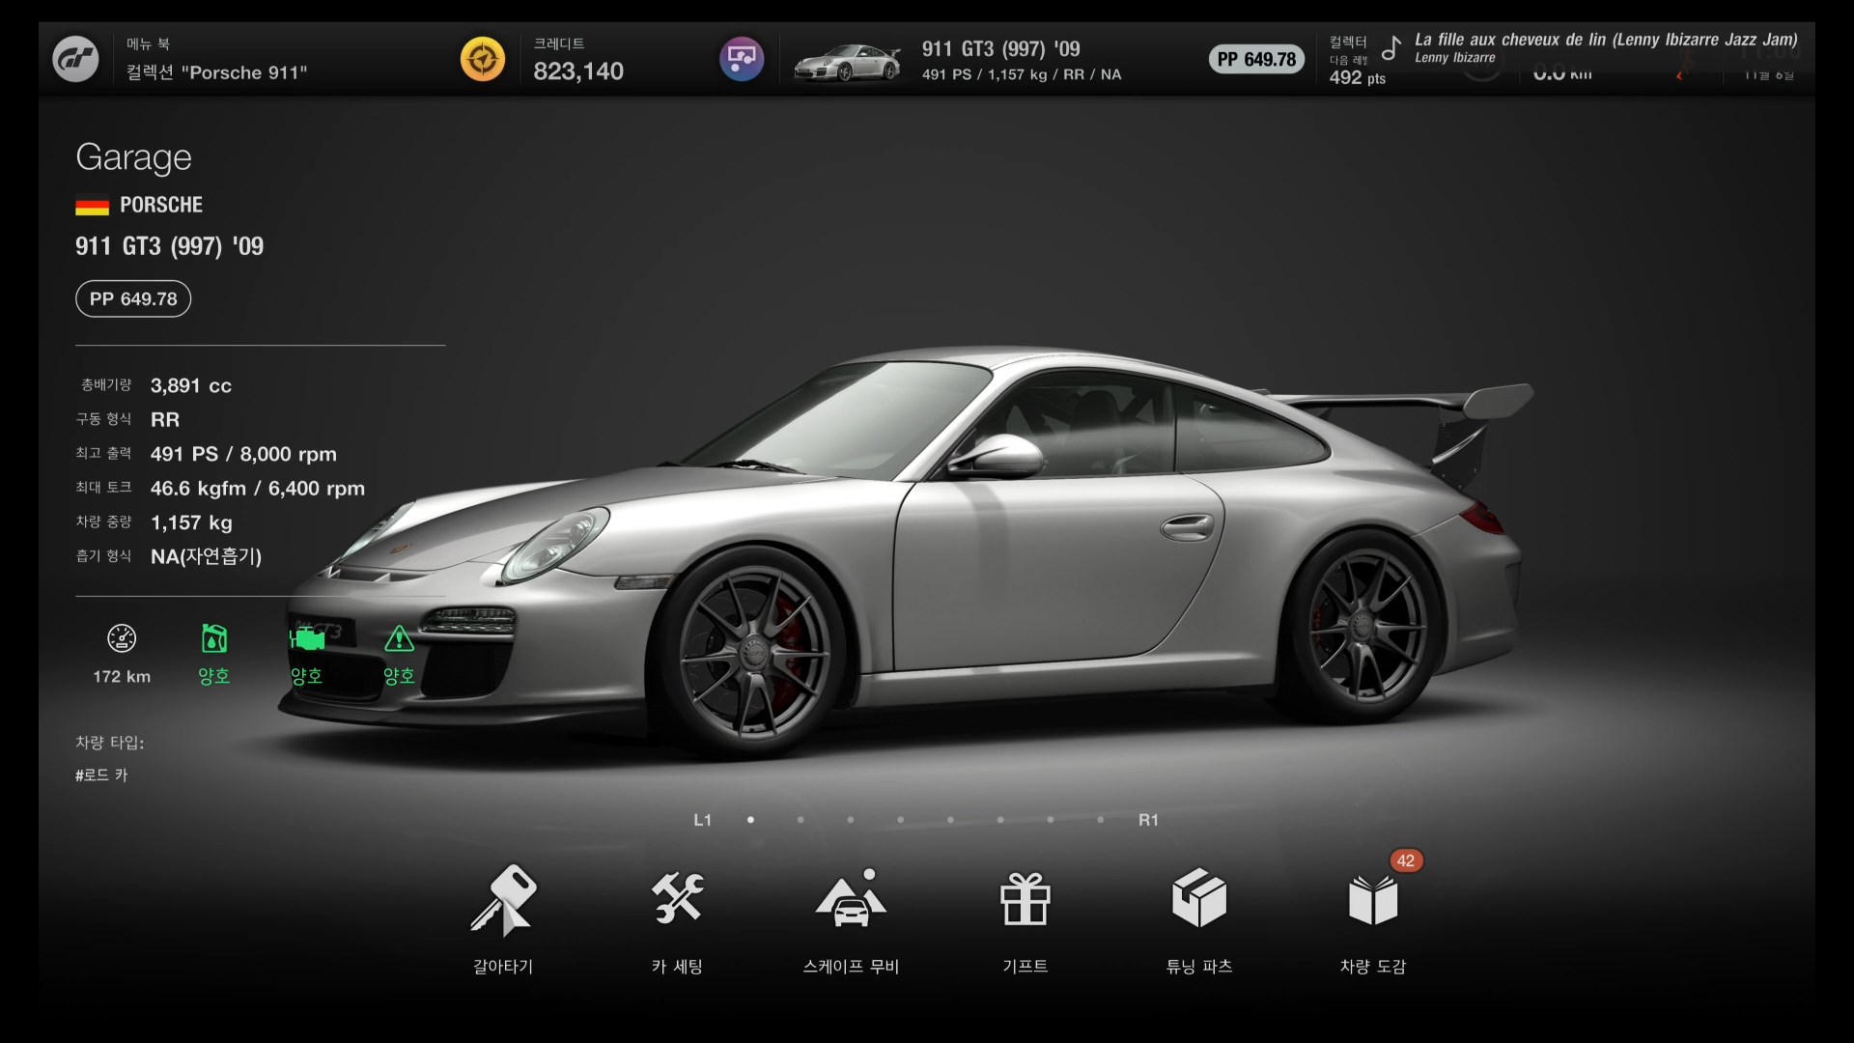
Task: Click the gold credits coin icon
Action: click(482, 60)
